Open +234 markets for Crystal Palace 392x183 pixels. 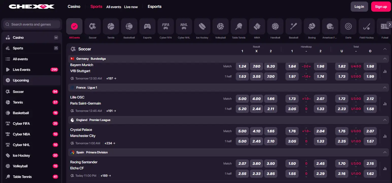coord(110,143)
